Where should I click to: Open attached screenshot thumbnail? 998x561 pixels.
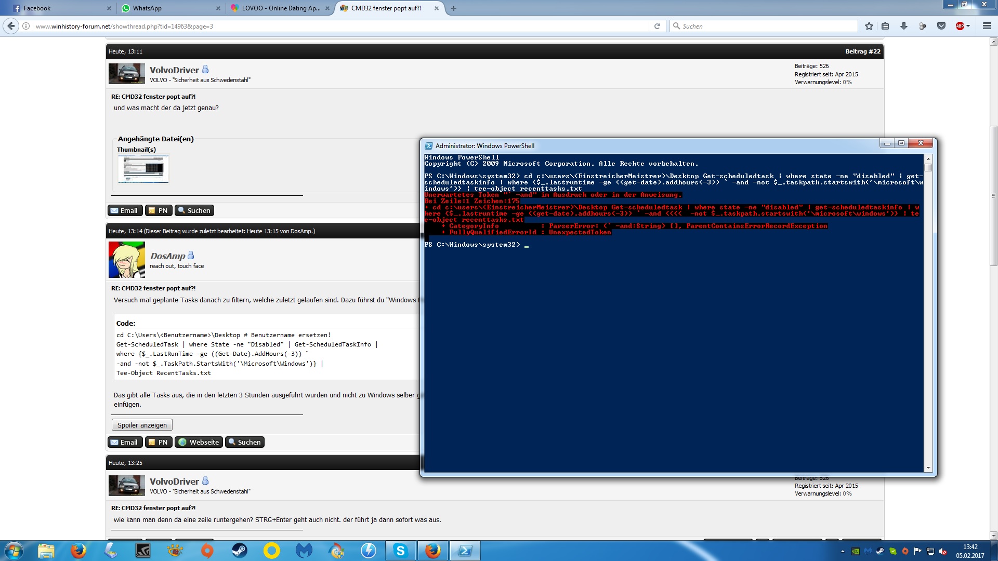click(x=143, y=168)
